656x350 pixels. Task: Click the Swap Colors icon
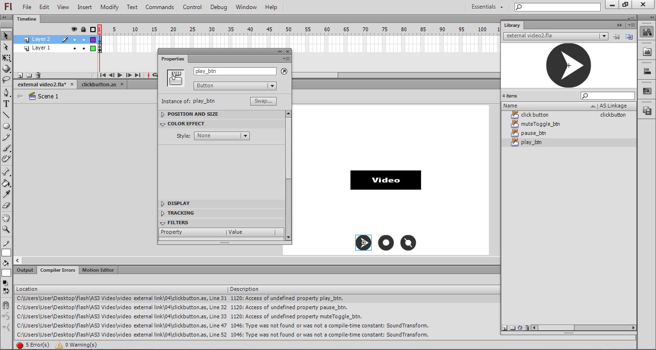tap(7, 290)
